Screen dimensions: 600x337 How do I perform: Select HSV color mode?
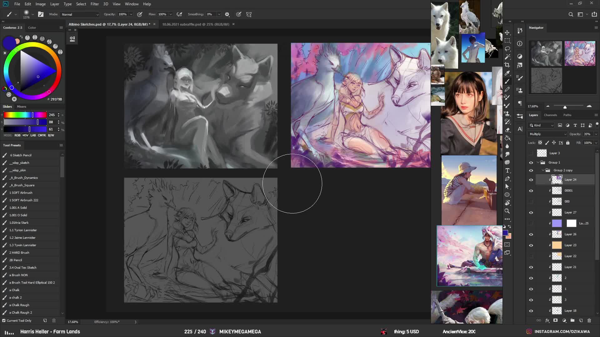[x=25, y=135]
